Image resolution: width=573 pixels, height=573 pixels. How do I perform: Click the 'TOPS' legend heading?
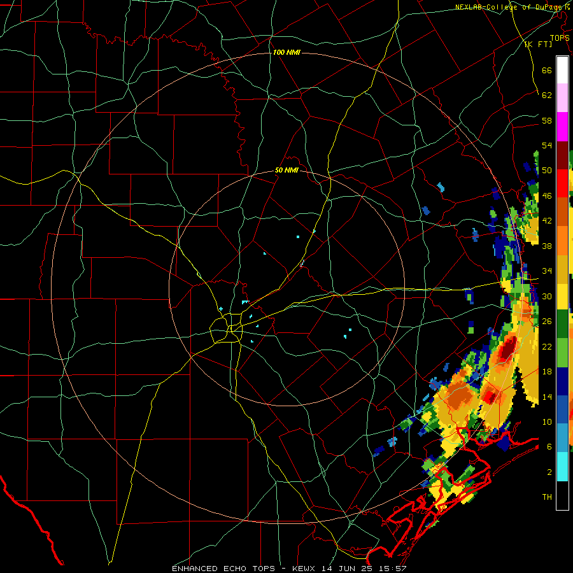pyautogui.click(x=560, y=38)
